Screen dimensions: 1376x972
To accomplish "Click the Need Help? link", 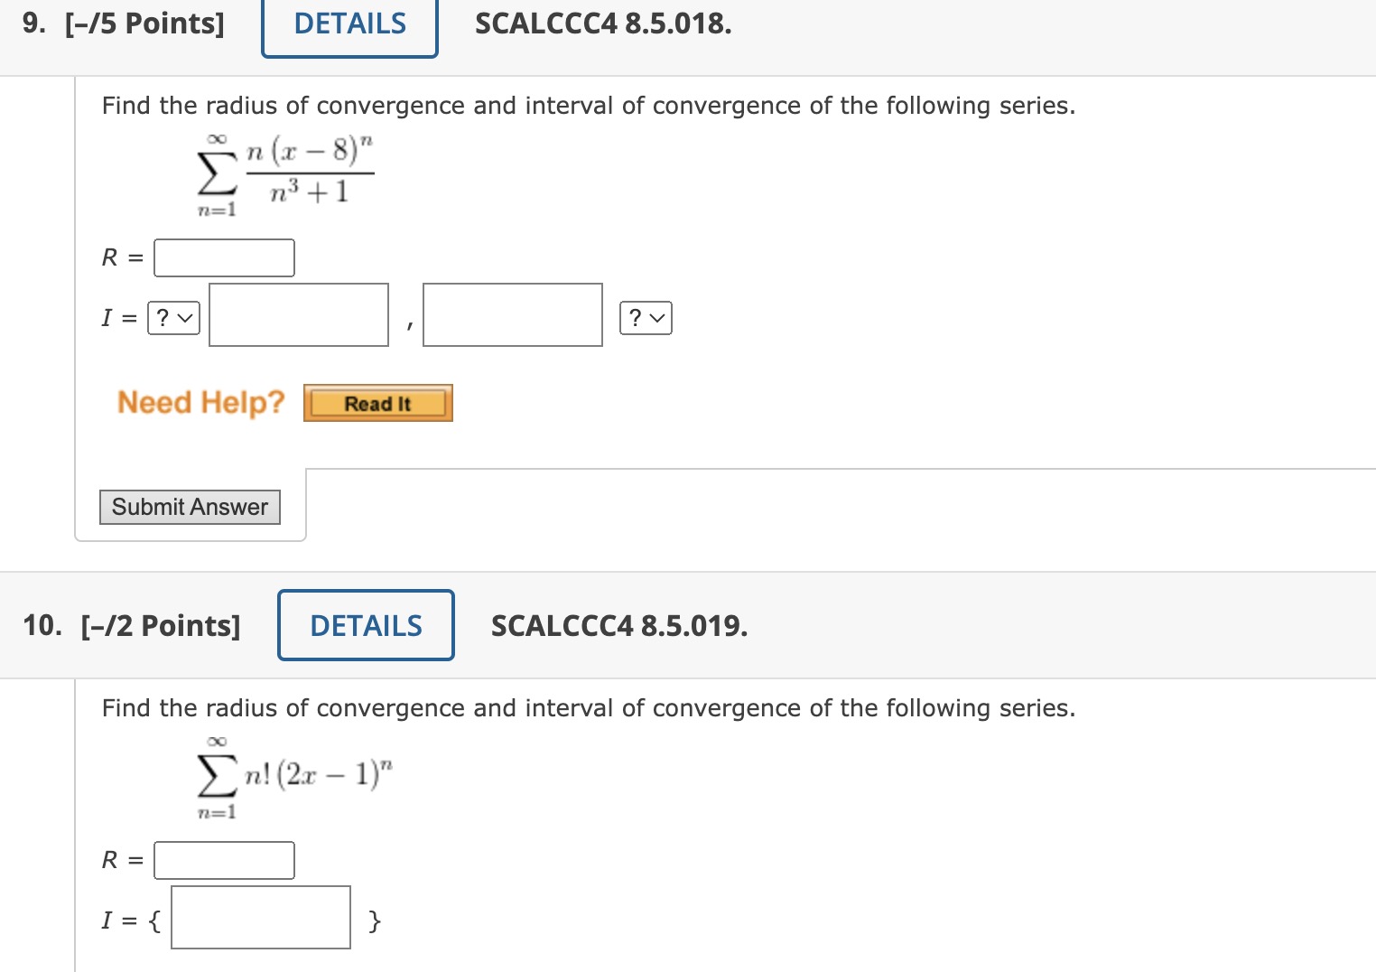I will [200, 403].
